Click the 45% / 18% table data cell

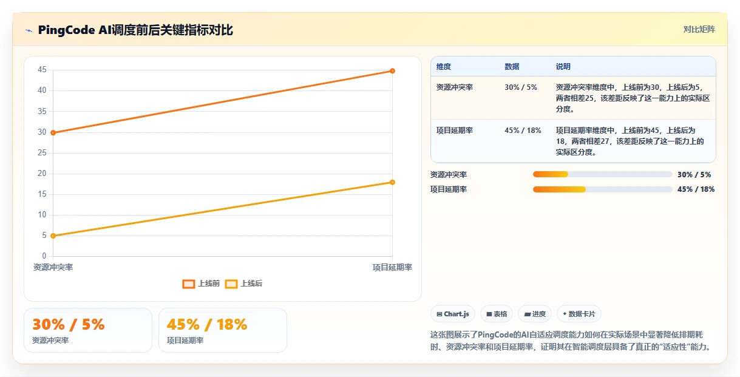(x=523, y=131)
